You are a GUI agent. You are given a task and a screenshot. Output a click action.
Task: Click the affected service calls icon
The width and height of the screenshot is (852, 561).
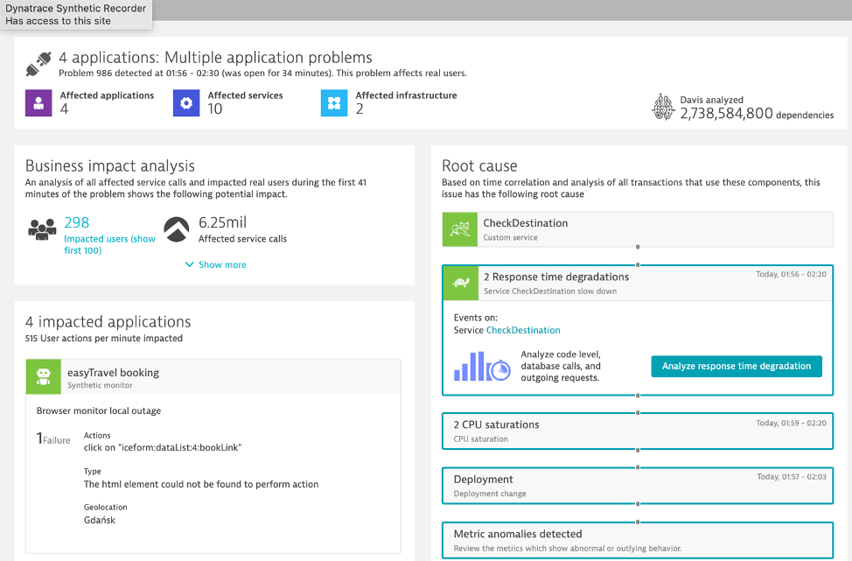coord(177,229)
